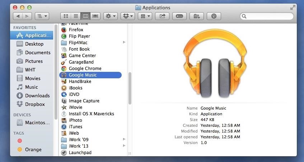Select the red tag in the sidebar
Image resolution: width=304 pixels, height=162 pixels.
pyautogui.click(x=20, y=141)
